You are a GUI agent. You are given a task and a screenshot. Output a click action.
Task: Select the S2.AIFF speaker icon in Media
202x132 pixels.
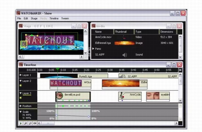124,55
